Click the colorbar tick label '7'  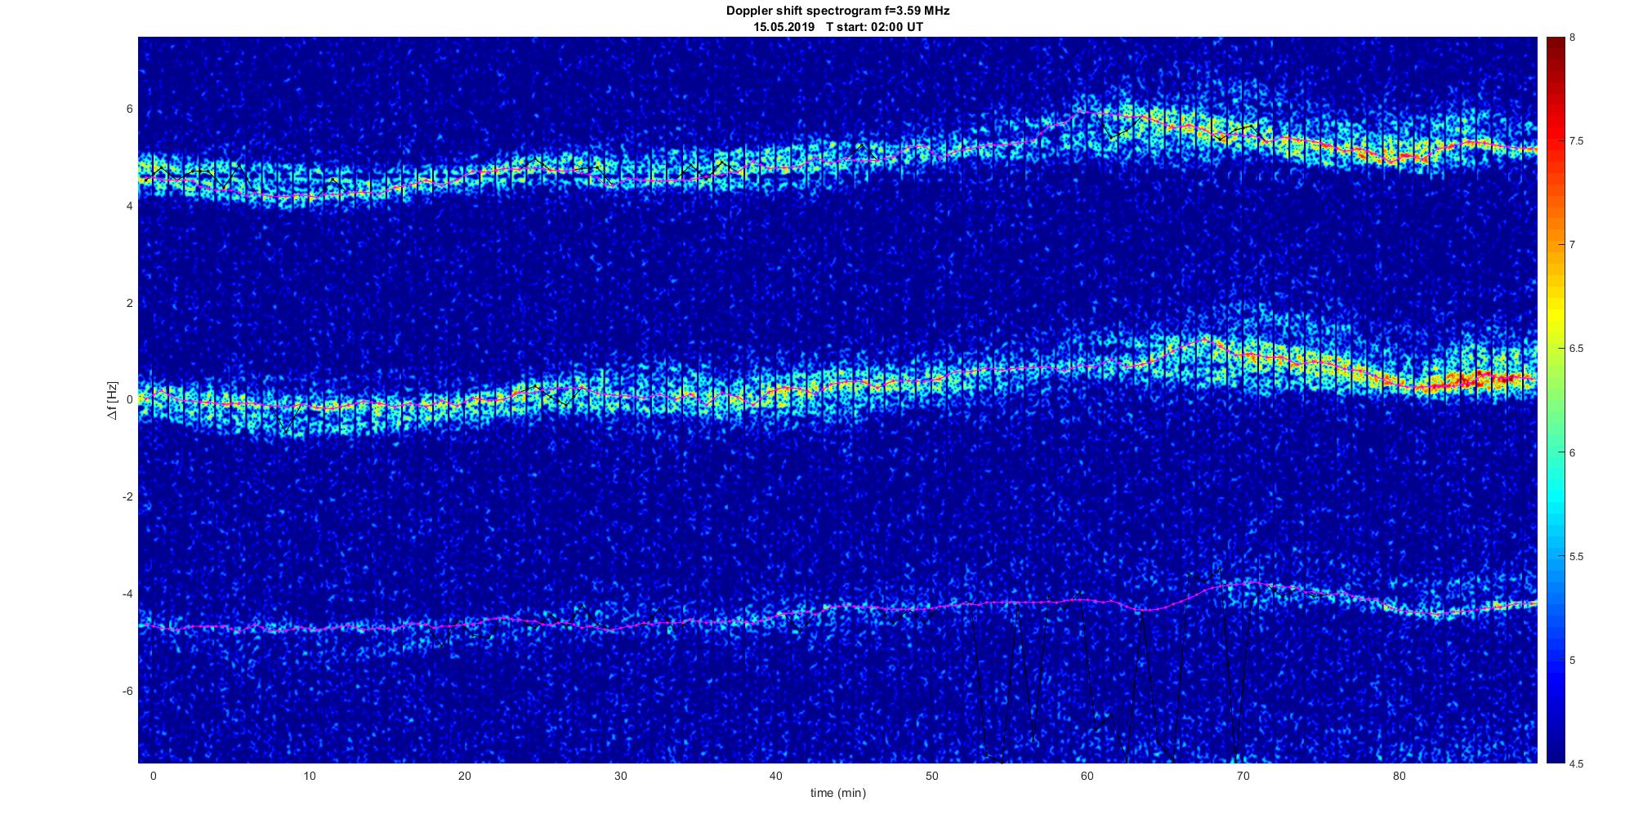[x=1573, y=245]
